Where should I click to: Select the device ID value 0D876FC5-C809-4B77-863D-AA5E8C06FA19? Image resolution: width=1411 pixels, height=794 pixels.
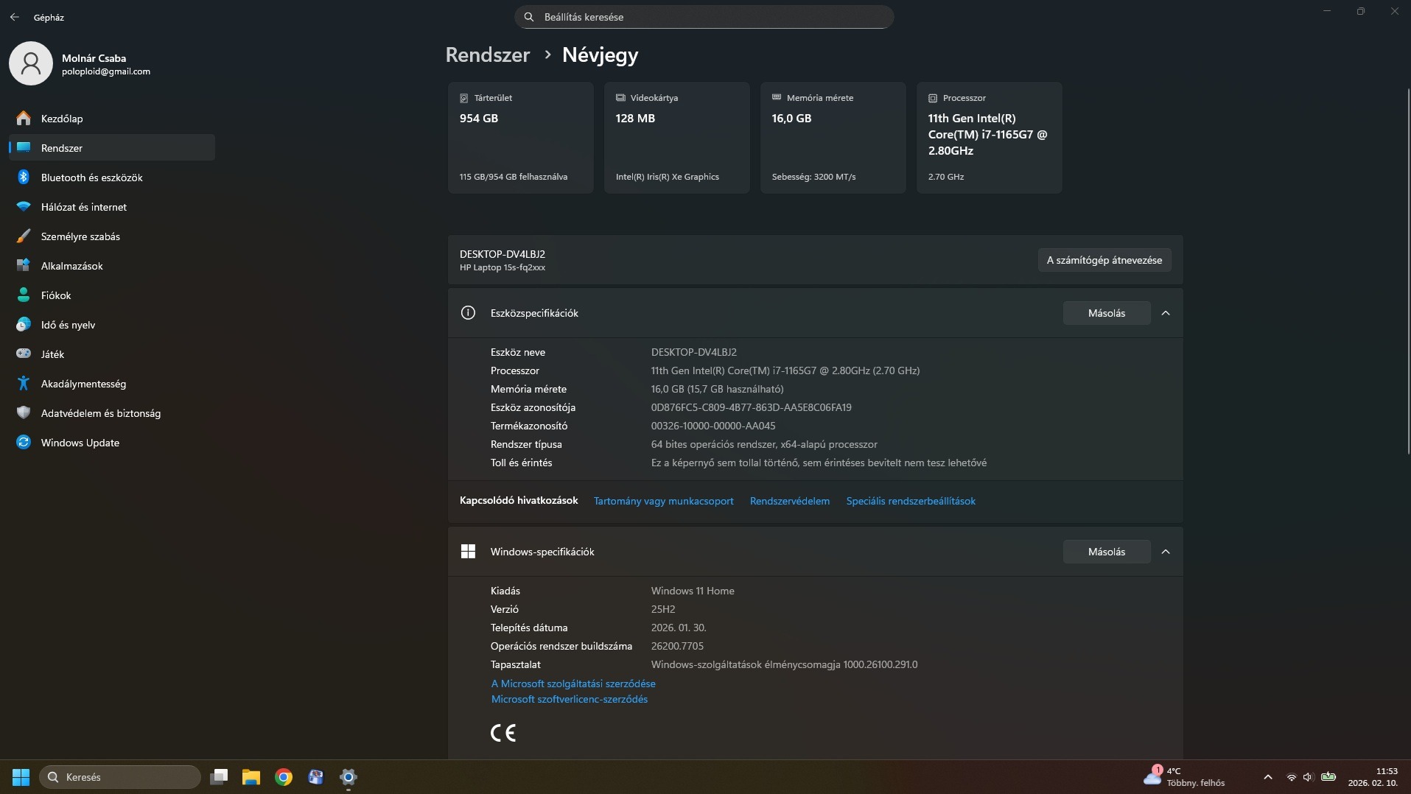(x=751, y=407)
